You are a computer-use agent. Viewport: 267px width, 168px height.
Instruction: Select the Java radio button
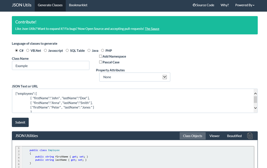click(89, 51)
